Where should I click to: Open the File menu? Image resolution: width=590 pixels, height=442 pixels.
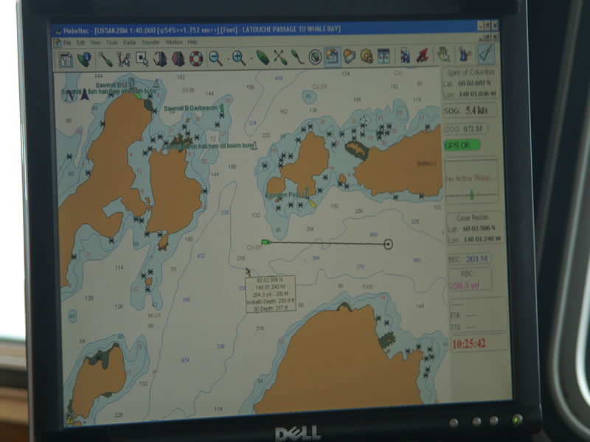(x=67, y=43)
